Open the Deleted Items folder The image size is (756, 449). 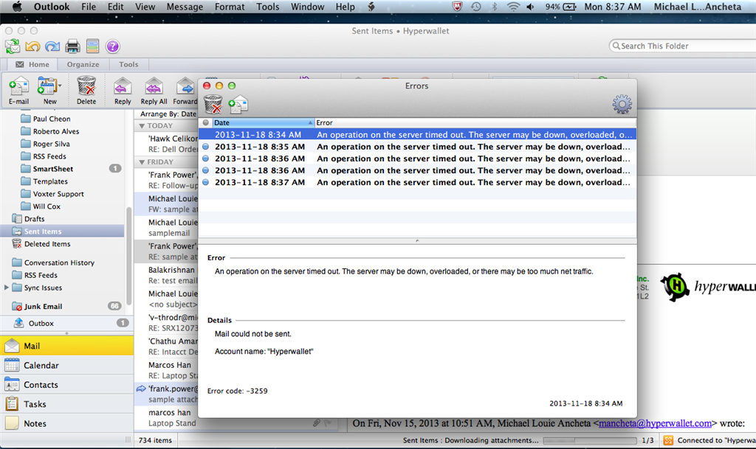point(47,244)
